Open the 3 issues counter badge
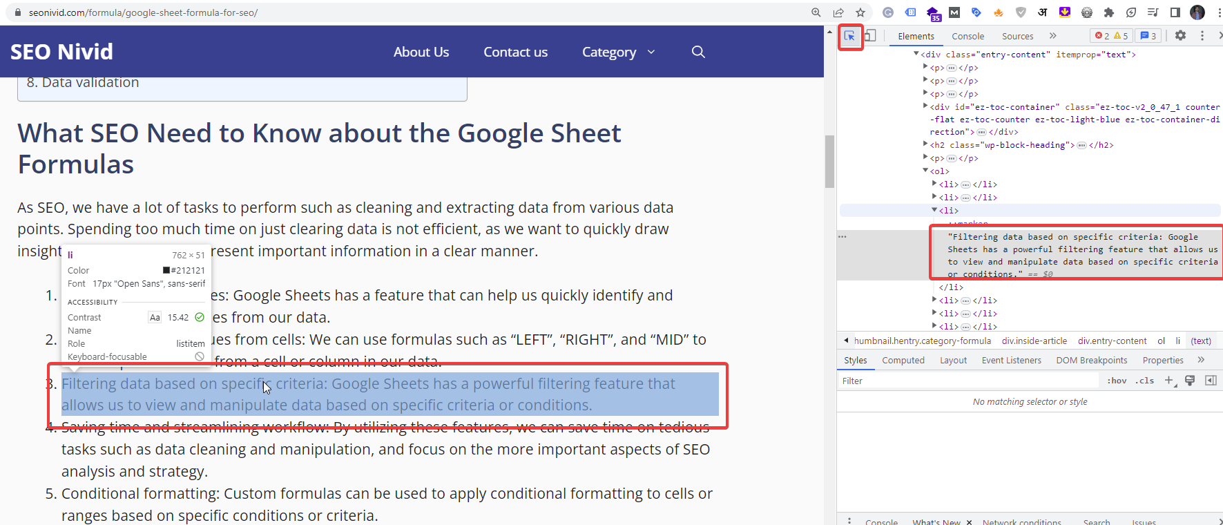 pyautogui.click(x=1148, y=36)
